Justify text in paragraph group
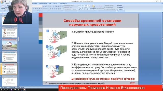 (x=57, y=9)
